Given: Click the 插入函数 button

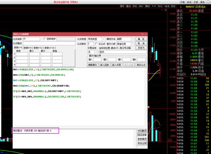Looking at the screenshot, I should click(105, 65).
